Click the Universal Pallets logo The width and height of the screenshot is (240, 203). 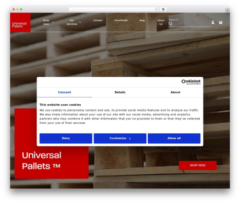pos(20,23)
